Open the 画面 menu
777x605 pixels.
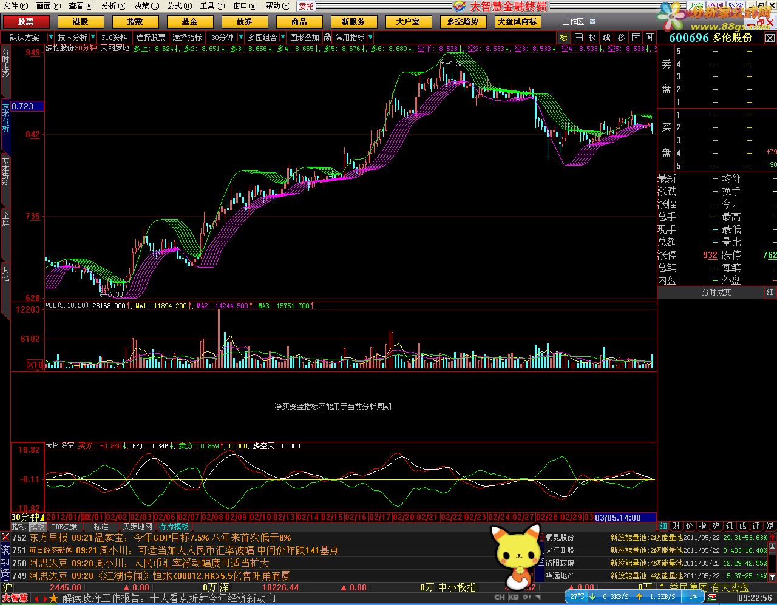point(49,6)
